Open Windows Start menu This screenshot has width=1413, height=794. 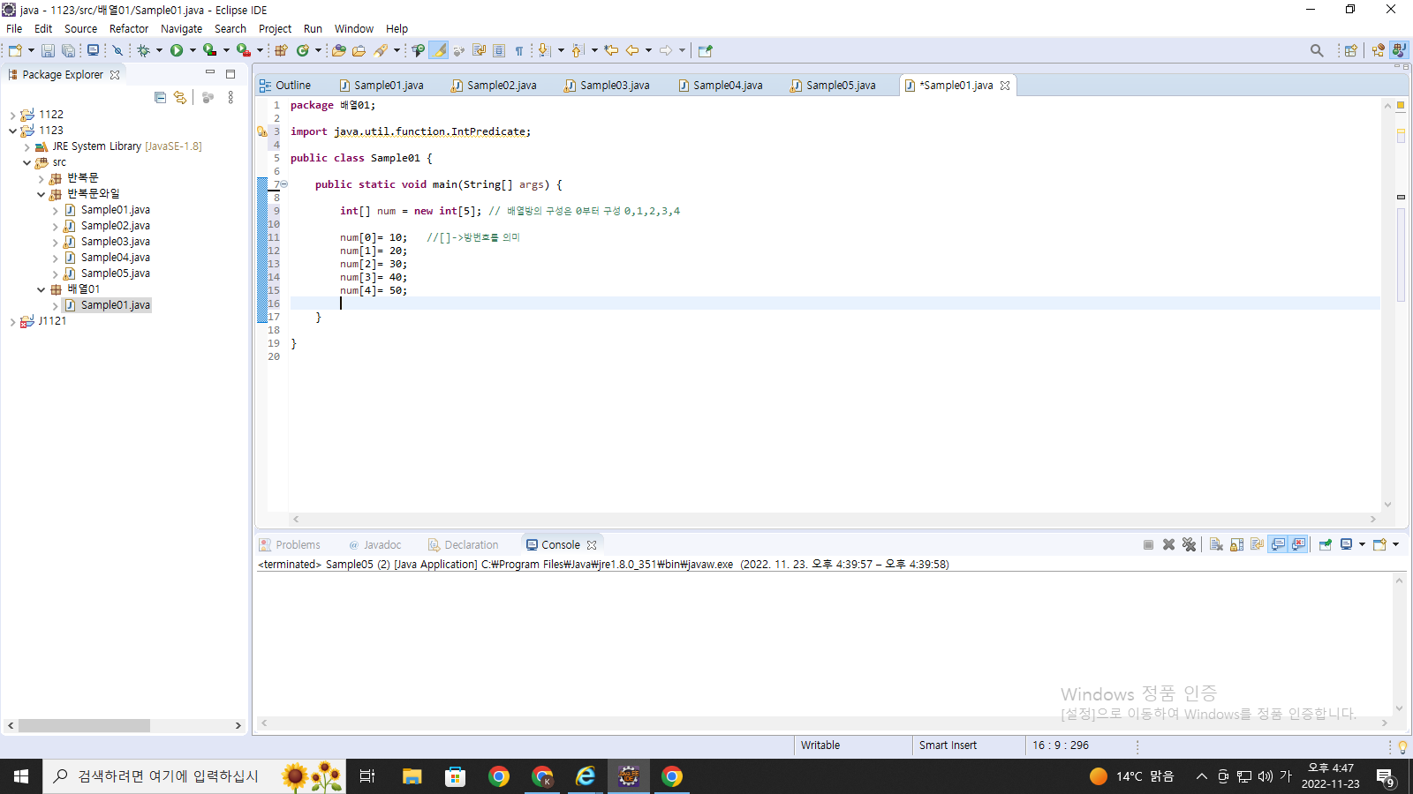point(21,776)
